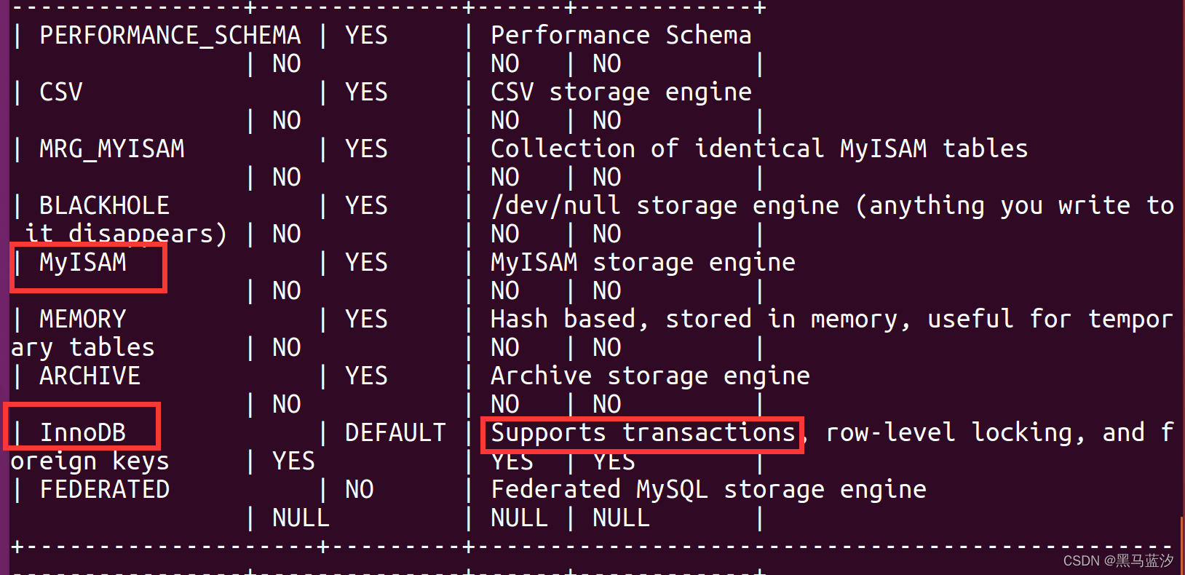This screenshot has height=575, width=1185.
Task: Click the highlighted InnoDB engine name
Action: pos(83,432)
